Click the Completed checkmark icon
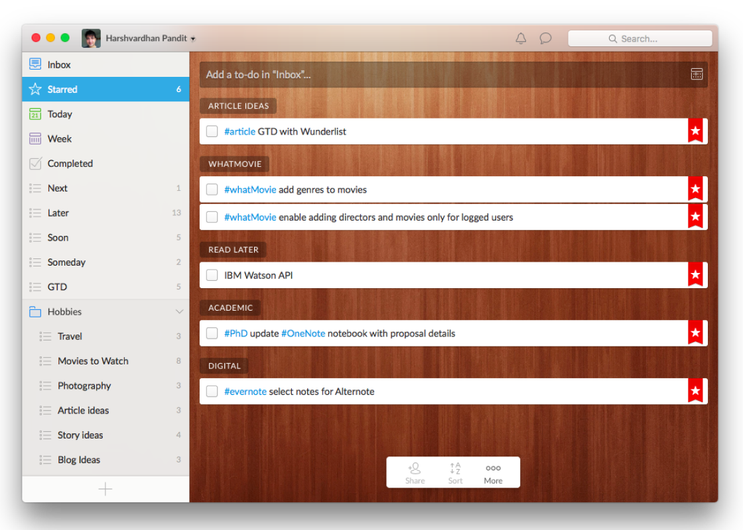 (x=35, y=163)
